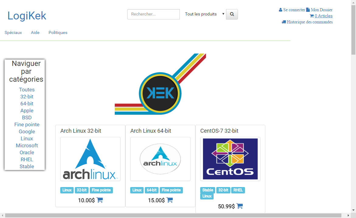The image size is (356, 218).
Task: Click 32-bit tag on Arch Linux 32-bit
Action: coord(82,190)
